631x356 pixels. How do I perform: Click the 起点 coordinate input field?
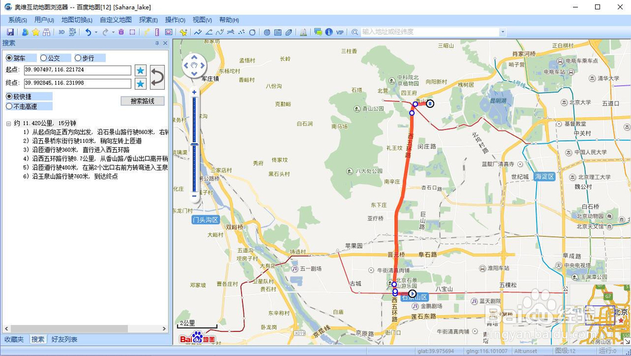(78, 70)
